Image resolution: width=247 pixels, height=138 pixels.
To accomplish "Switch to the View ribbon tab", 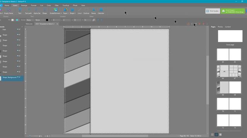I will point(83,5).
